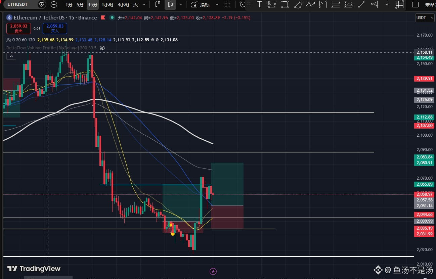
Task: Select the 15分 timeframe
Action: (92, 5)
